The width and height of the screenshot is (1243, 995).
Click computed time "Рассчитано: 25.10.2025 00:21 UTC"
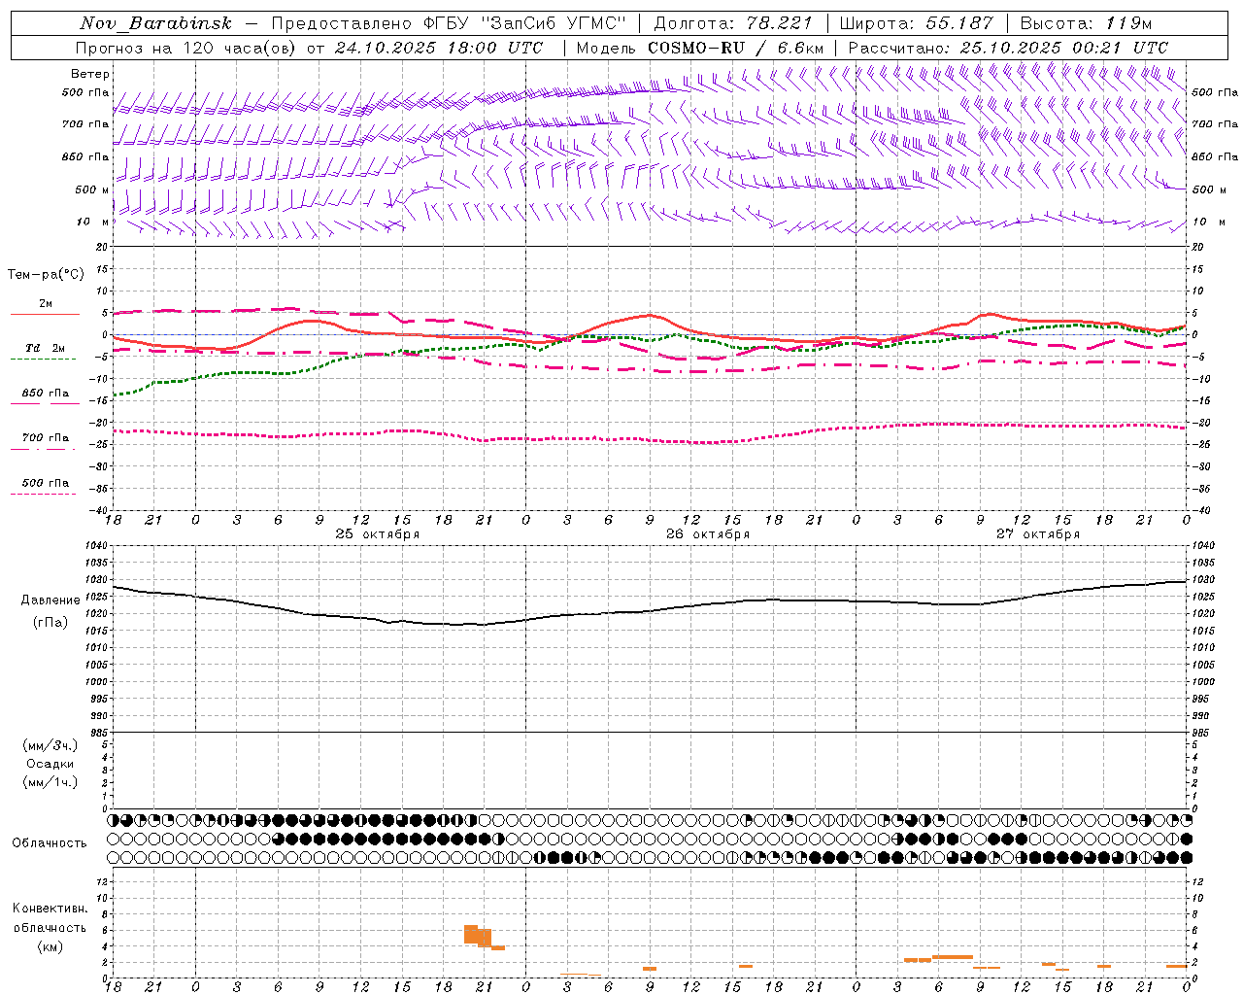[x=1008, y=48]
